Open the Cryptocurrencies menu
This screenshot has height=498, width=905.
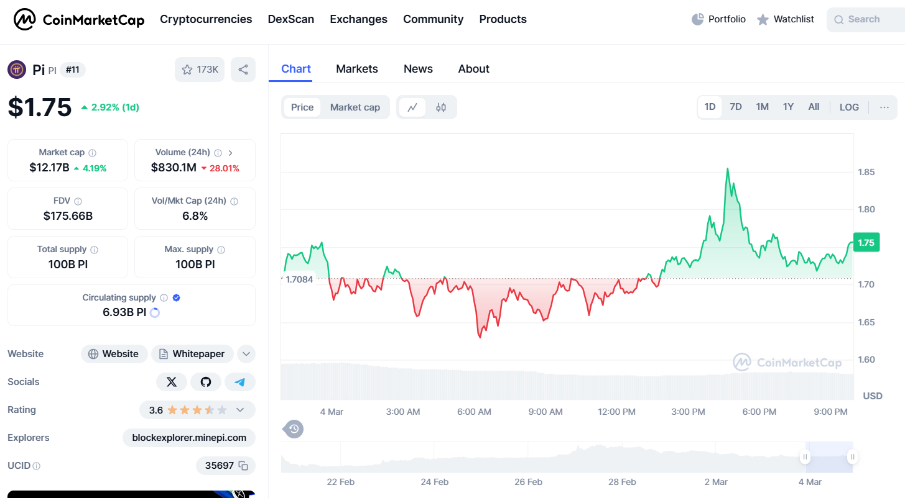tap(206, 19)
